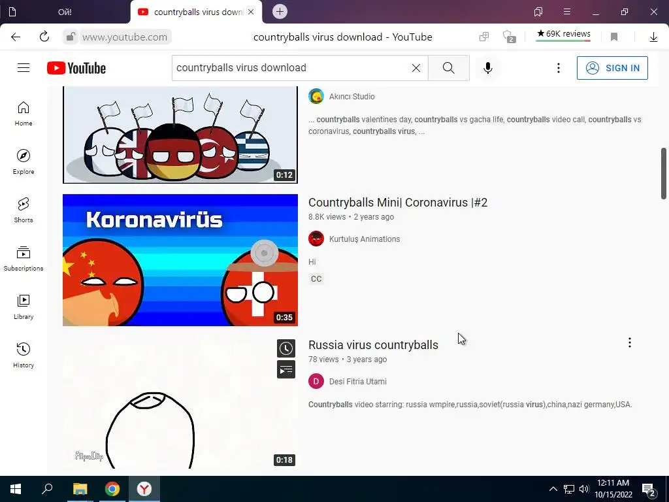The width and height of the screenshot is (669, 502).
Task: Open browser downloads
Action: tap(653, 37)
